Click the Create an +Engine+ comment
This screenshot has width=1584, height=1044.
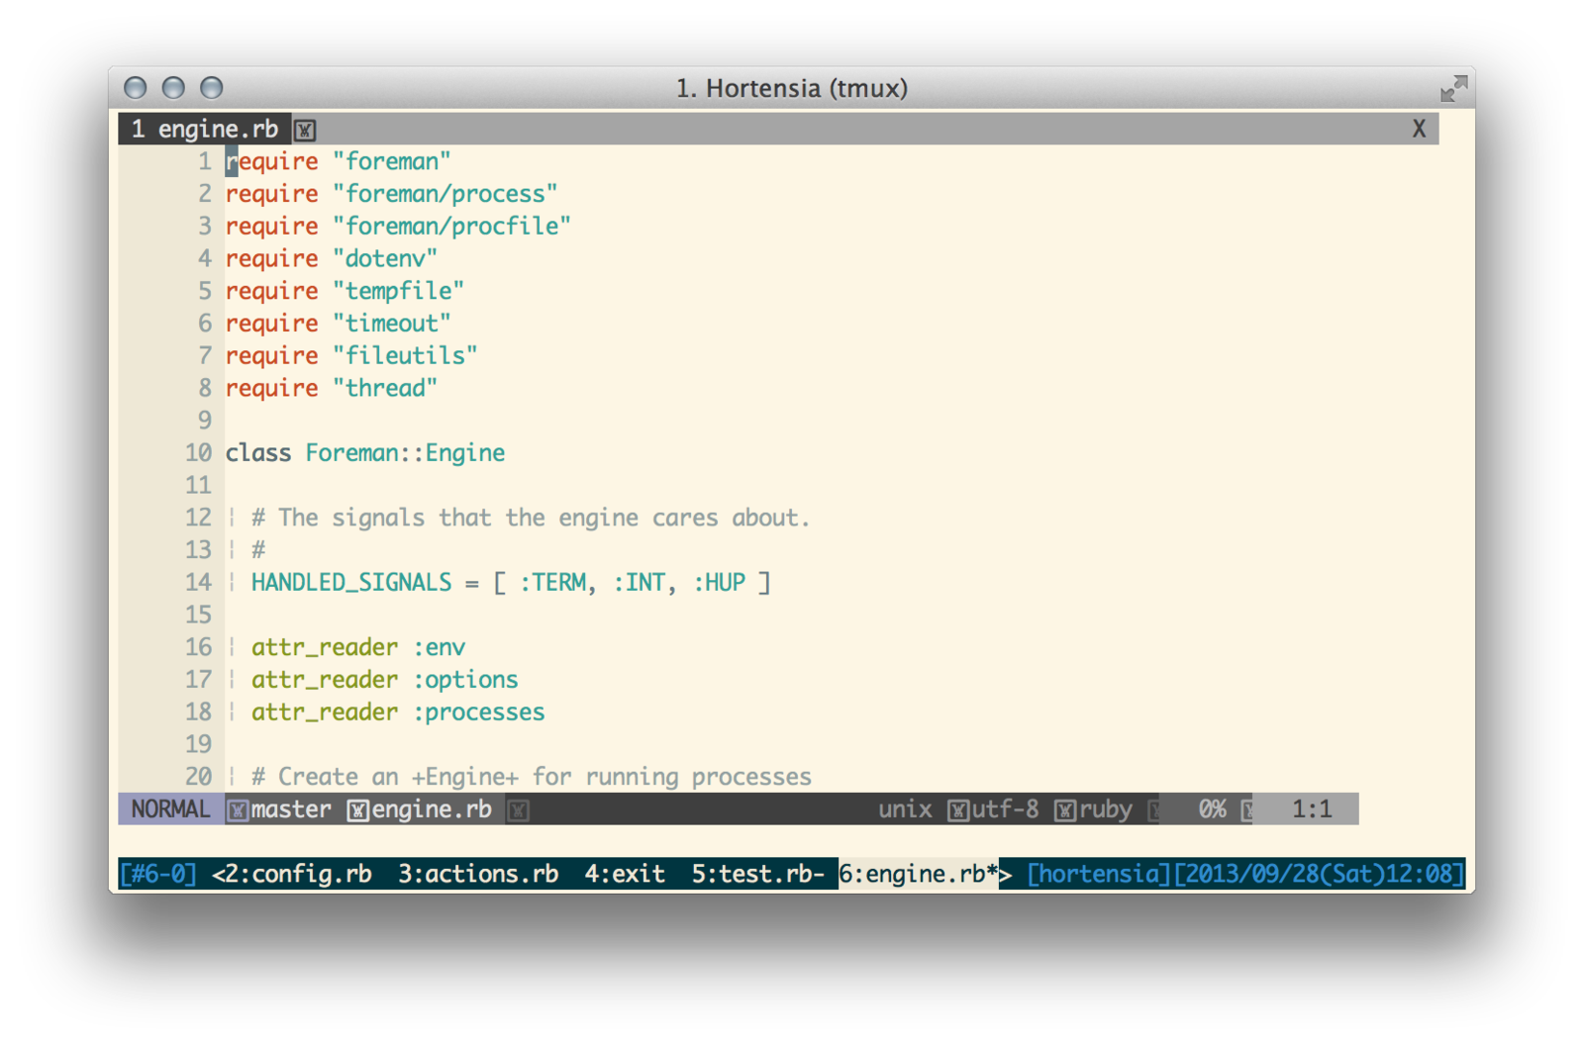point(531,777)
